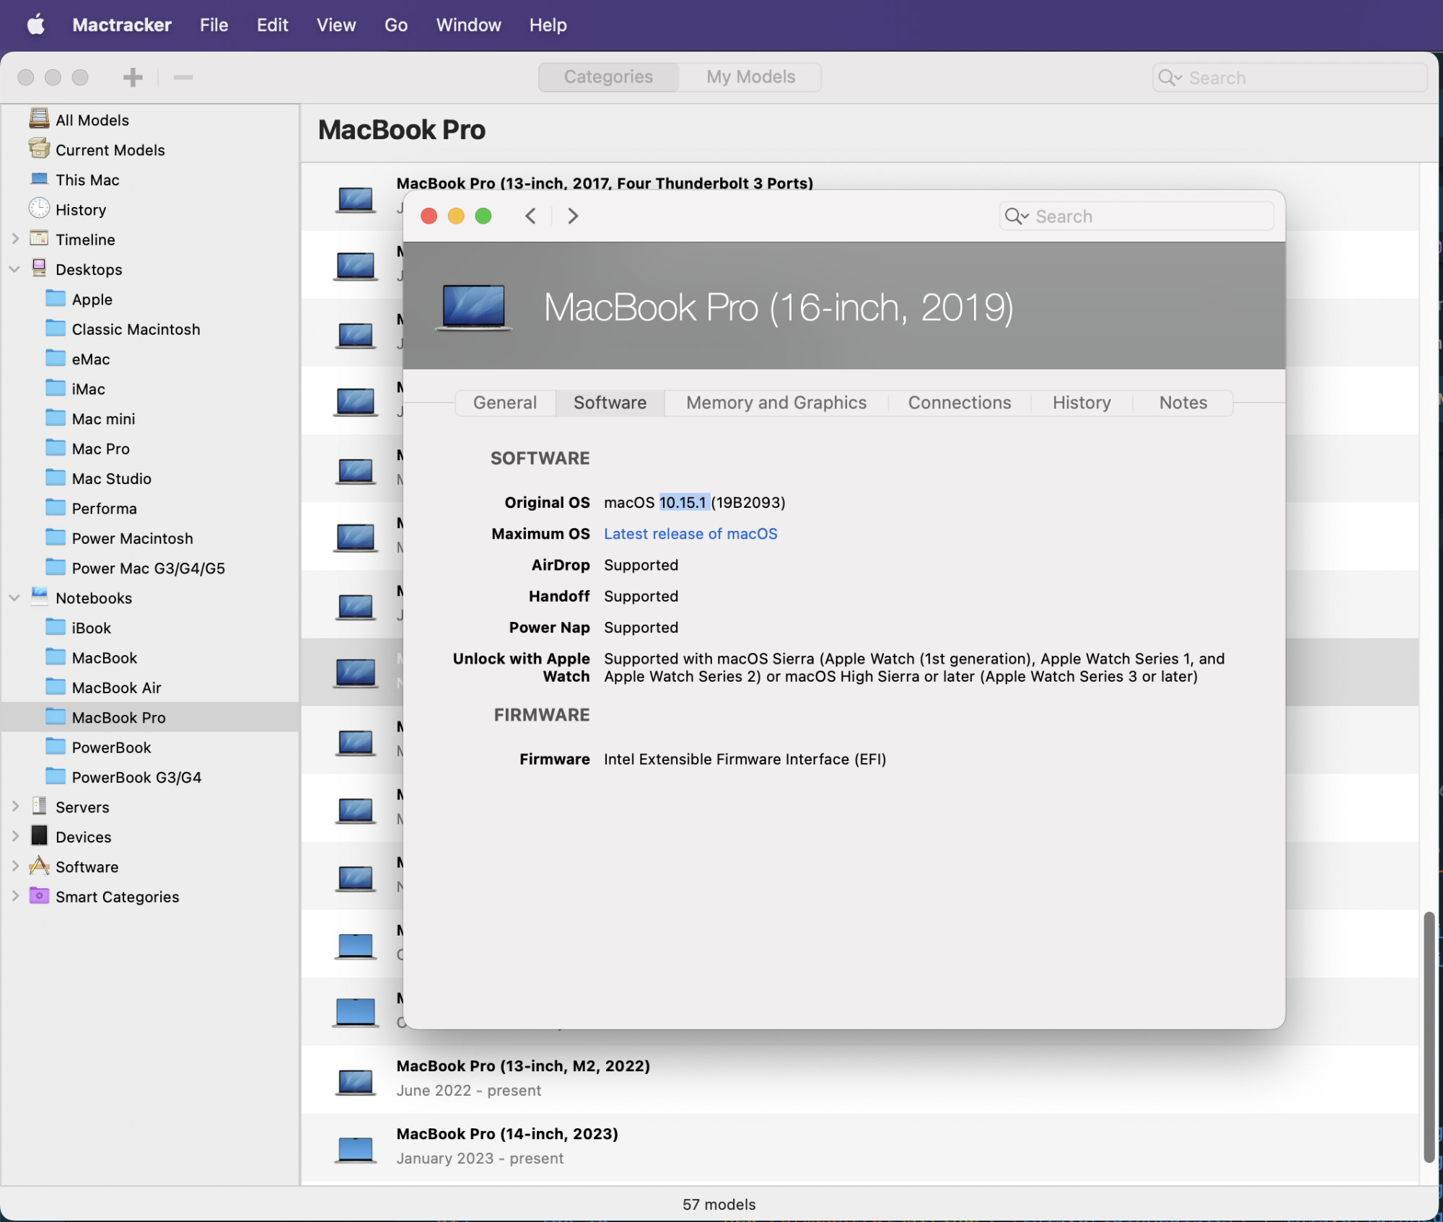This screenshot has width=1443, height=1222.
Task: Click the Devices icon in sidebar
Action: 39,836
